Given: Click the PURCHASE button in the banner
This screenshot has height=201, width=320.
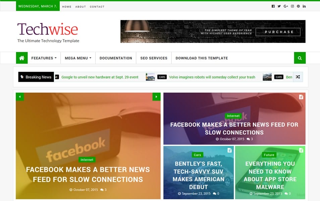Looking at the screenshot, I should [278, 32].
